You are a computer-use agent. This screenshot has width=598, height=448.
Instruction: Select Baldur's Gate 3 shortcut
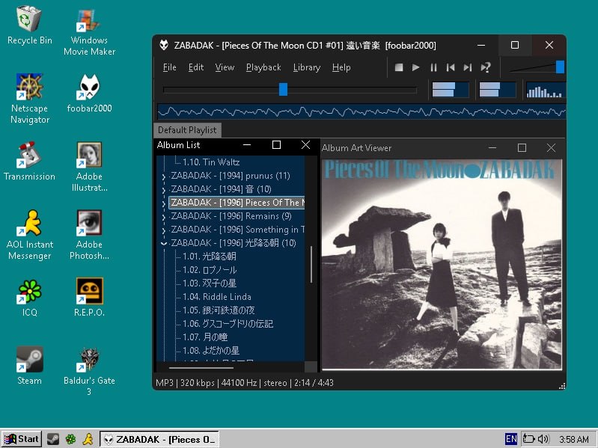[x=89, y=372]
